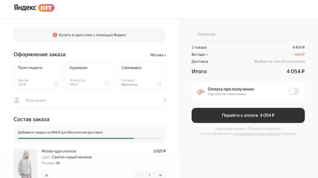
Task: Choose Самовывоз free pickup option
Action: [141, 76]
